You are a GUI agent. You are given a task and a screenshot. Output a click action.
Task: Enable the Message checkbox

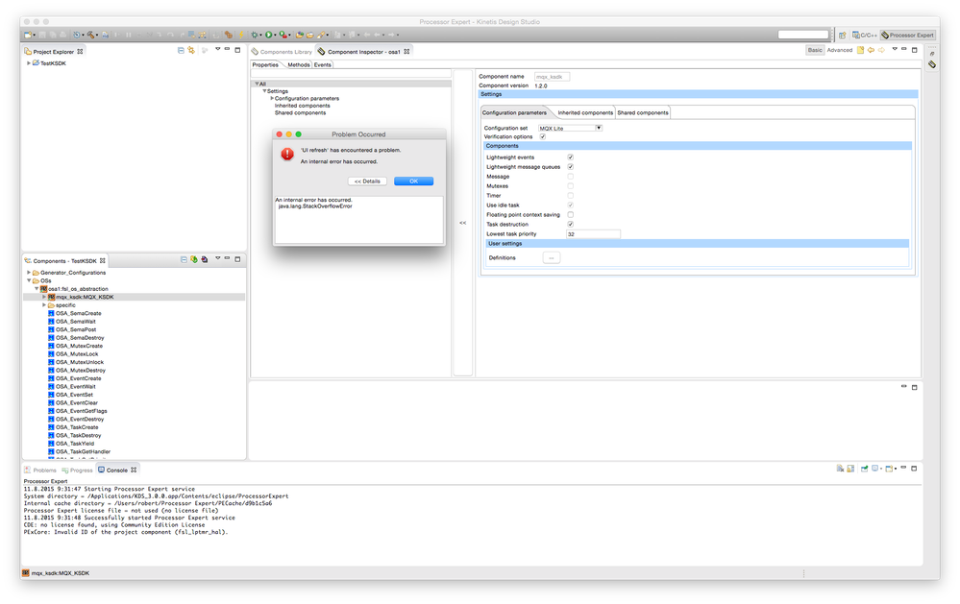click(x=570, y=177)
